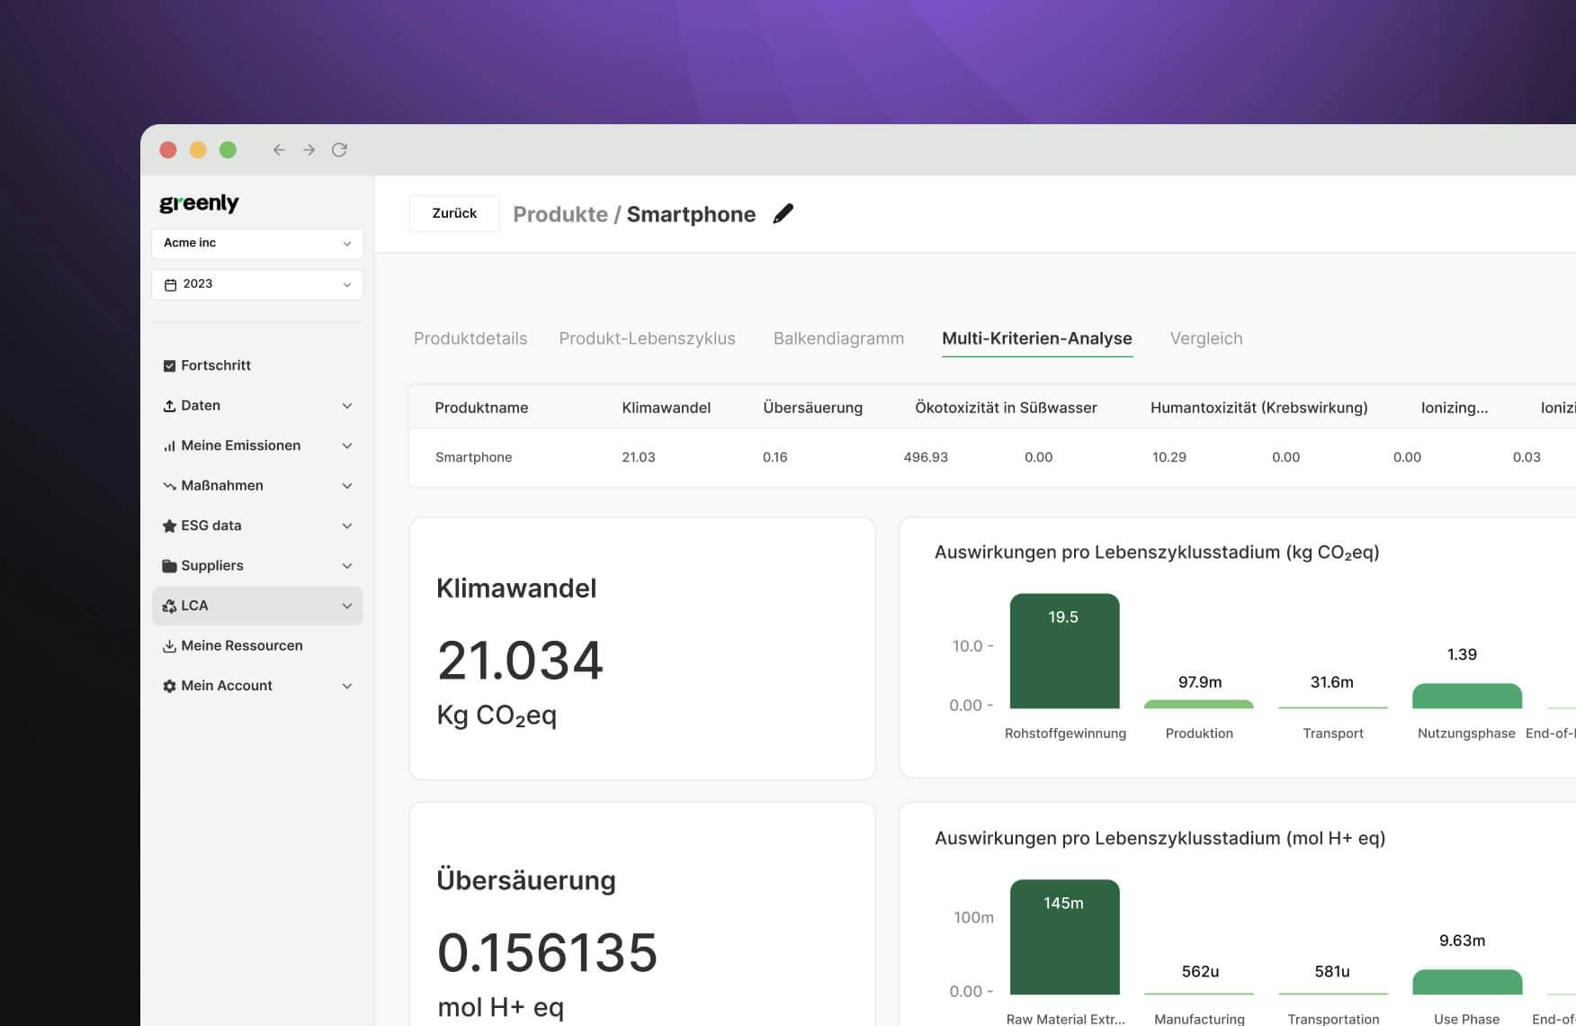Click the calendar icon next to 2023
The image size is (1576, 1026).
170,284
